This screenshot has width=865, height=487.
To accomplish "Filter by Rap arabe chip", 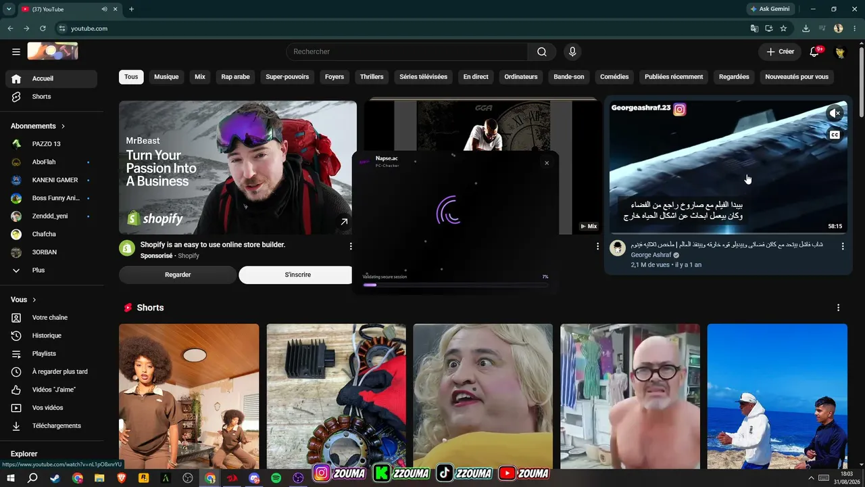I will [235, 77].
